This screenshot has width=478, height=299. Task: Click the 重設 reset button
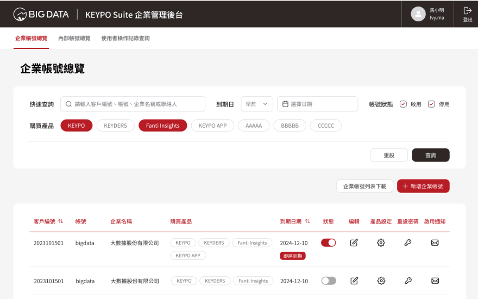click(x=389, y=155)
